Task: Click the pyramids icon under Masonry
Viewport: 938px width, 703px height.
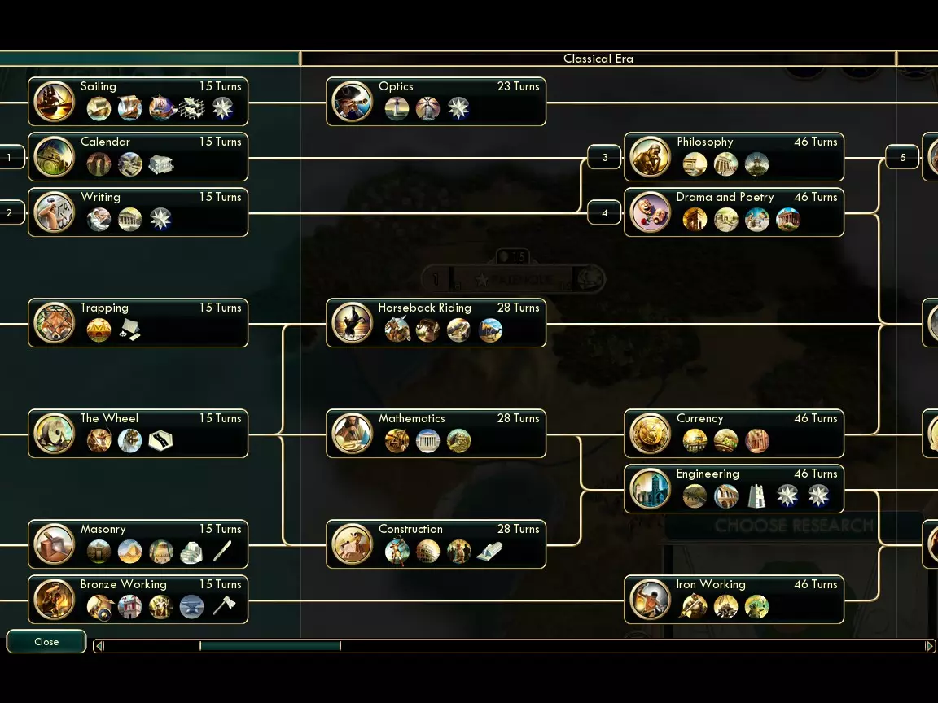Action: pos(129,552)
